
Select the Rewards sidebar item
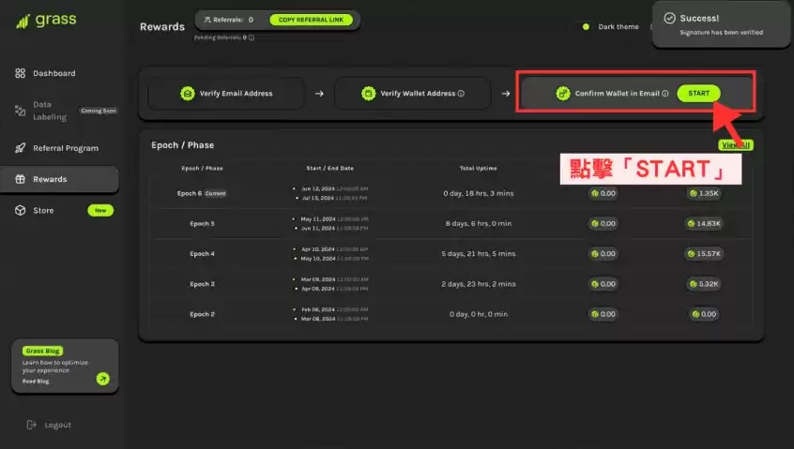60,179
